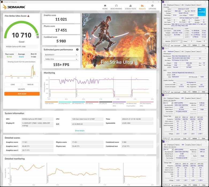
Task: Click the orange RUN AGAIN button
Action: (x=22, y=94)
